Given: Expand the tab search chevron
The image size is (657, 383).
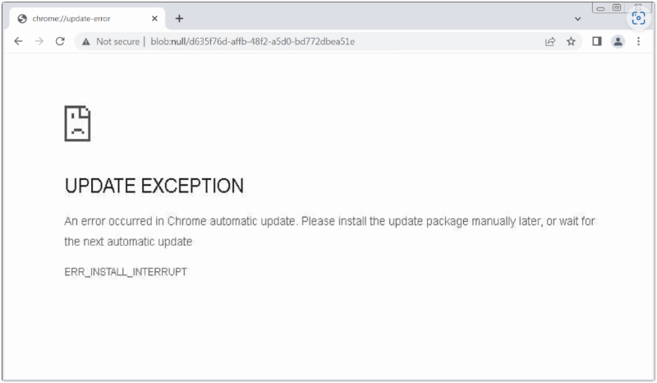Looking at the screenshot, I should click(577, 19).
